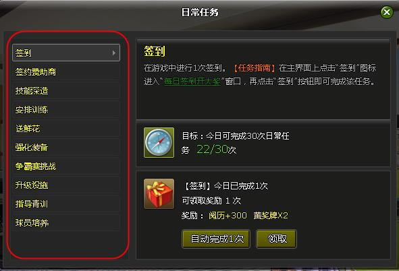The height and width of the screenshot is (271, 399).
Task: Open the 争霸赛挑战 task entry
Action: tap(66, 167)
